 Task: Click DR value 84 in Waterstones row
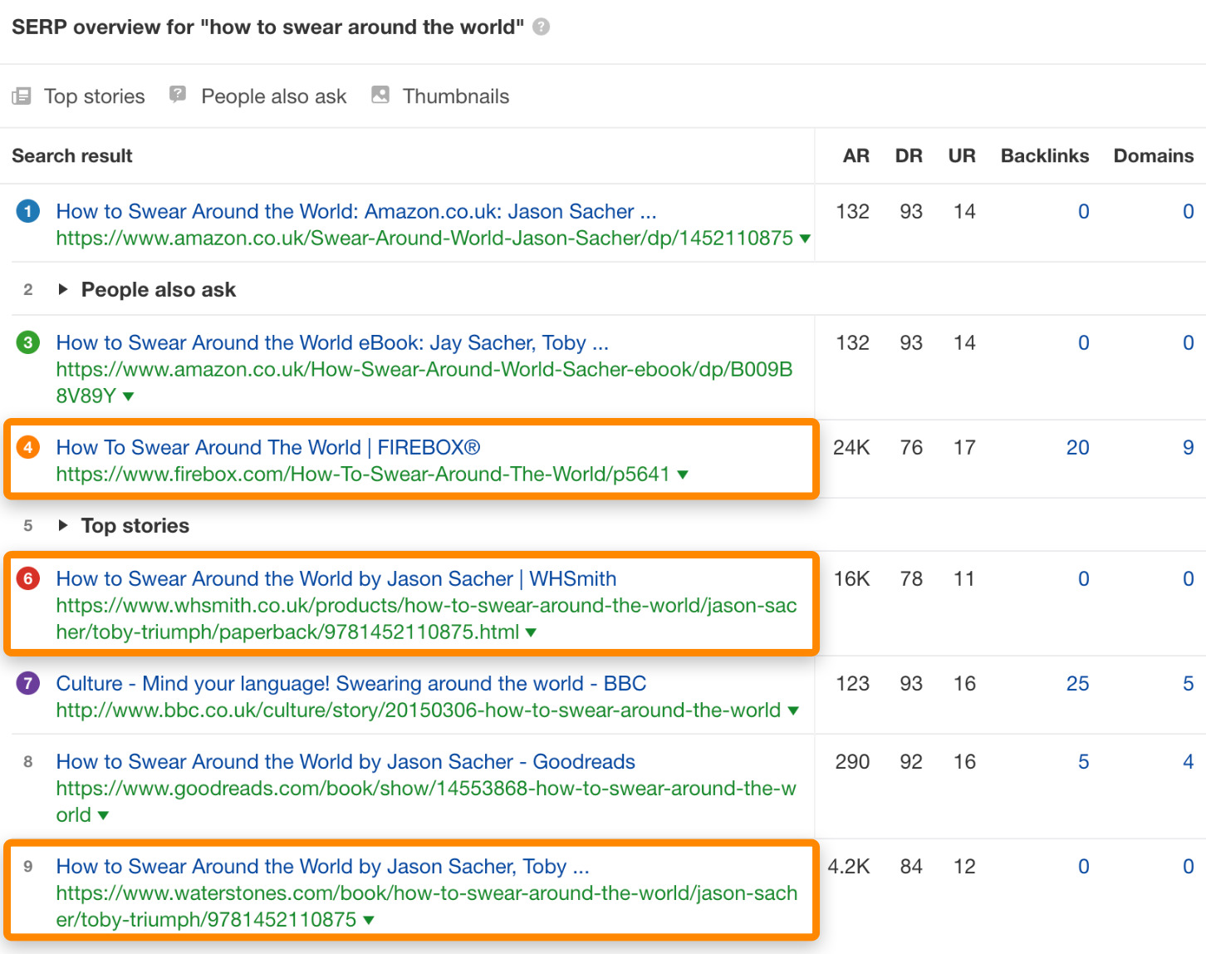click(911, 866)
